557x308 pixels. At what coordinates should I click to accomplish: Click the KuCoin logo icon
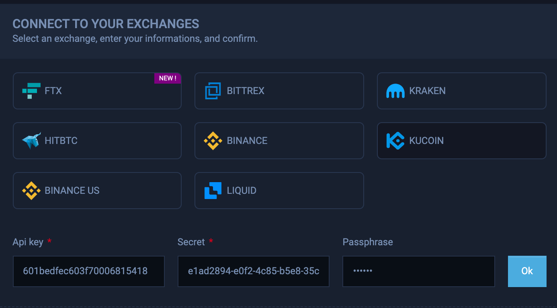(x=395, y=141)
